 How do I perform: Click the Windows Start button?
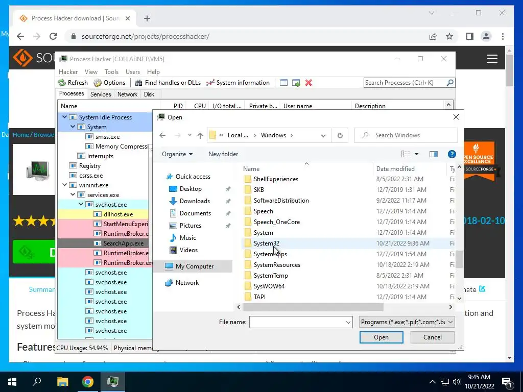tap(12, 382)
